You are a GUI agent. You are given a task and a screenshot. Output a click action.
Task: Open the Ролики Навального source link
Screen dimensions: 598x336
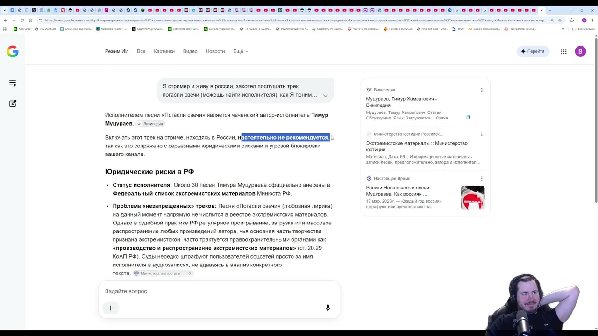tap(398, 191)
